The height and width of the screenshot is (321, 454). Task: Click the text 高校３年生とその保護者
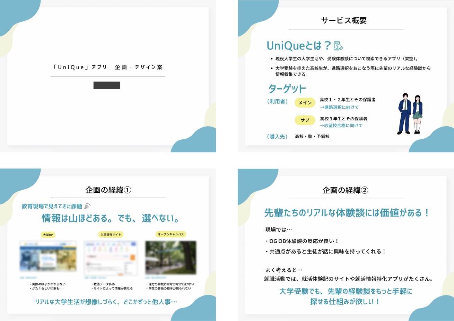click(344, 119)
